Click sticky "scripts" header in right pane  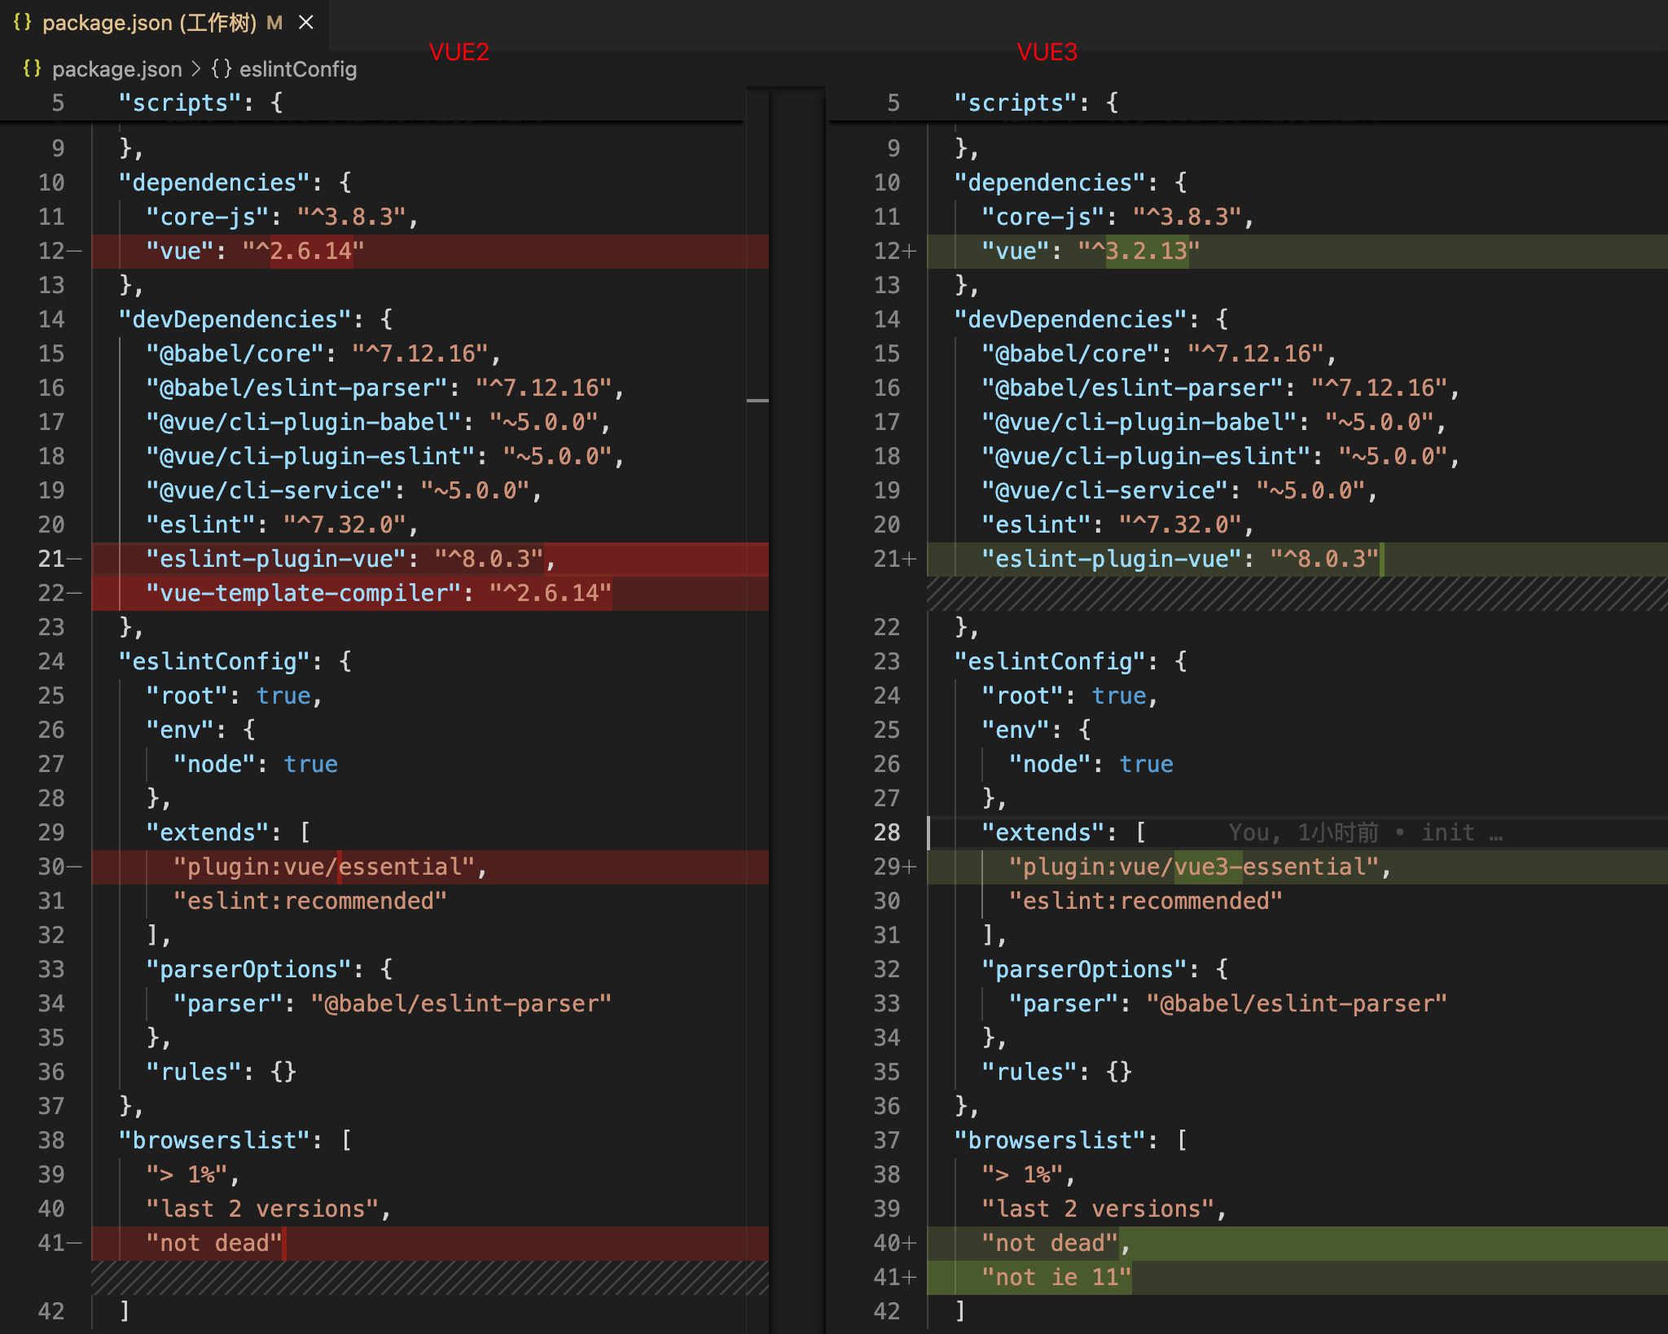coord(1036,103)
